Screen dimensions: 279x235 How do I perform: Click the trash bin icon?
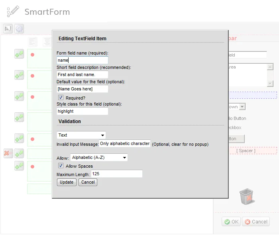(247, 197)
